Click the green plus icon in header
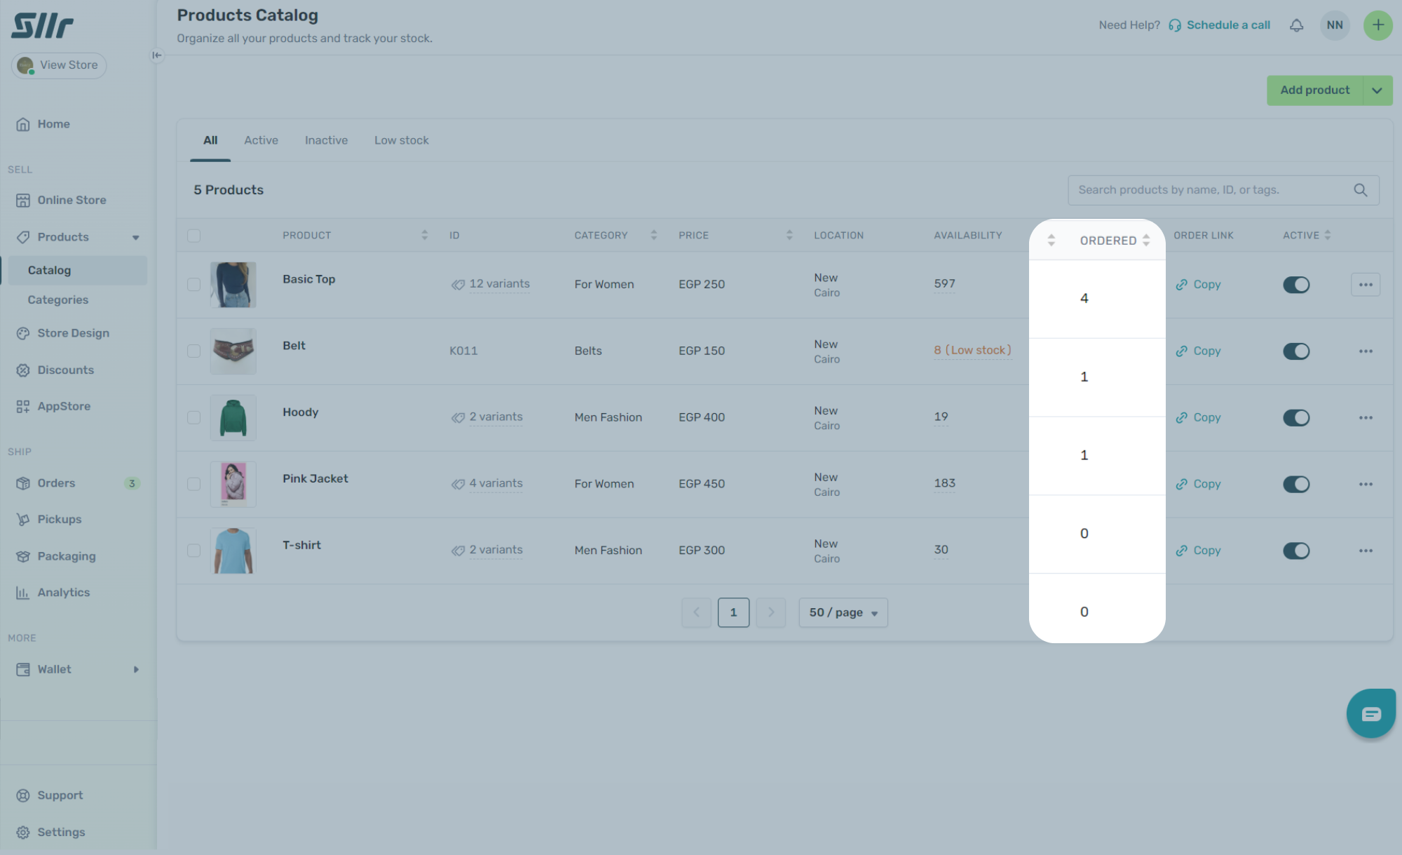Screen dimensions: 1402x855 [1377, 25]
